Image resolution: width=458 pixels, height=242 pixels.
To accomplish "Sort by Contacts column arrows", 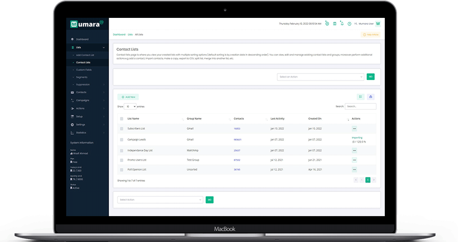I will [x=266, y=119].
